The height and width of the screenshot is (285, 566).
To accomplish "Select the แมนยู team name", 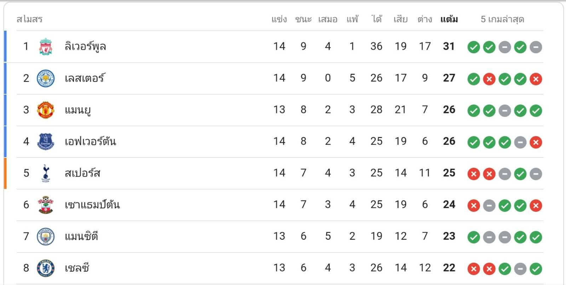I will coord(78,110).
